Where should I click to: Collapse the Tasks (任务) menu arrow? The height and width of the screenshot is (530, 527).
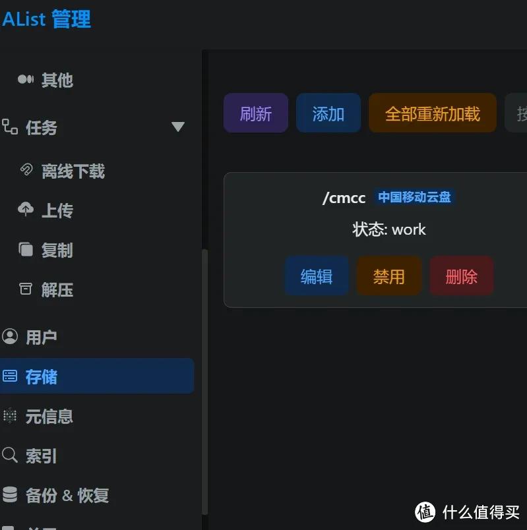[x=178, y=127]
